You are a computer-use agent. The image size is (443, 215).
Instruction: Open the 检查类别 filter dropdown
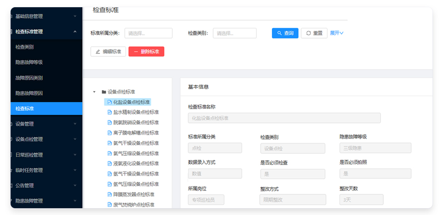pyautogui.click(x=234, y=33)
